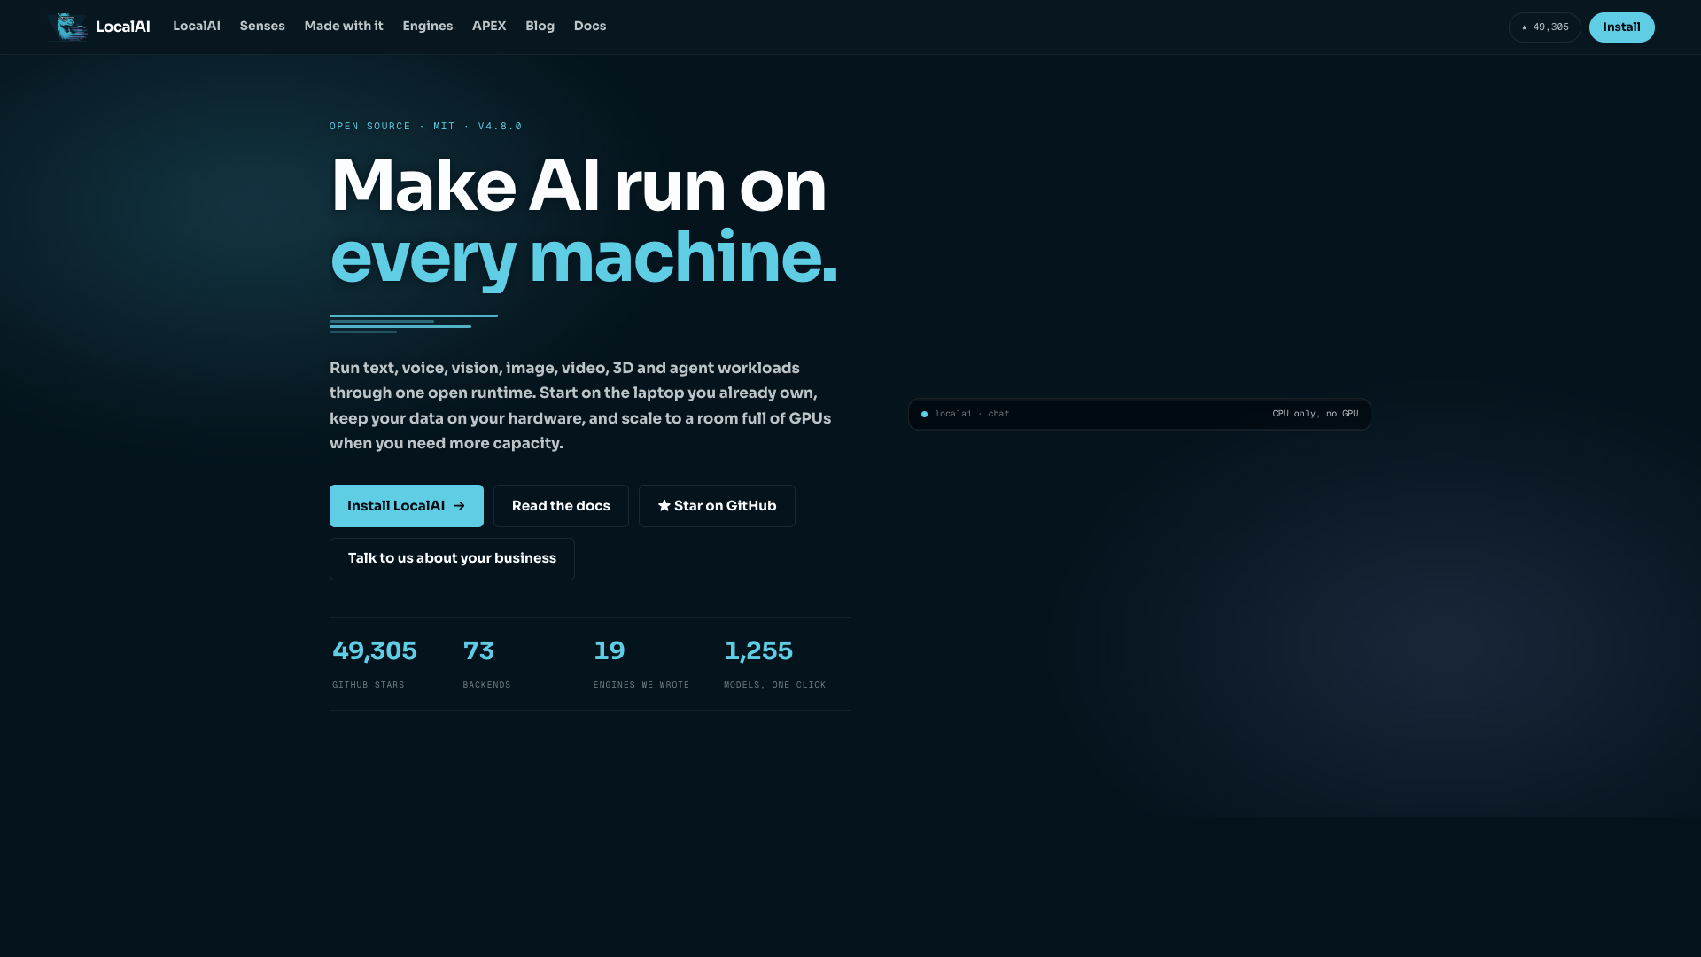Click the 73 backends statistic
Viewport: 1701px width, 957px height.
(487, 664)
